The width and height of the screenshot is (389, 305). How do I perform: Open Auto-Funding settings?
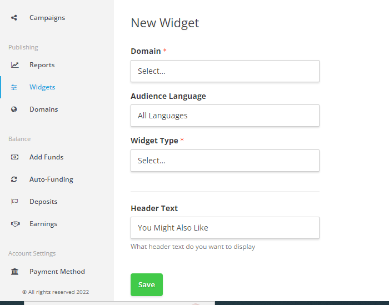coord(51,179)
